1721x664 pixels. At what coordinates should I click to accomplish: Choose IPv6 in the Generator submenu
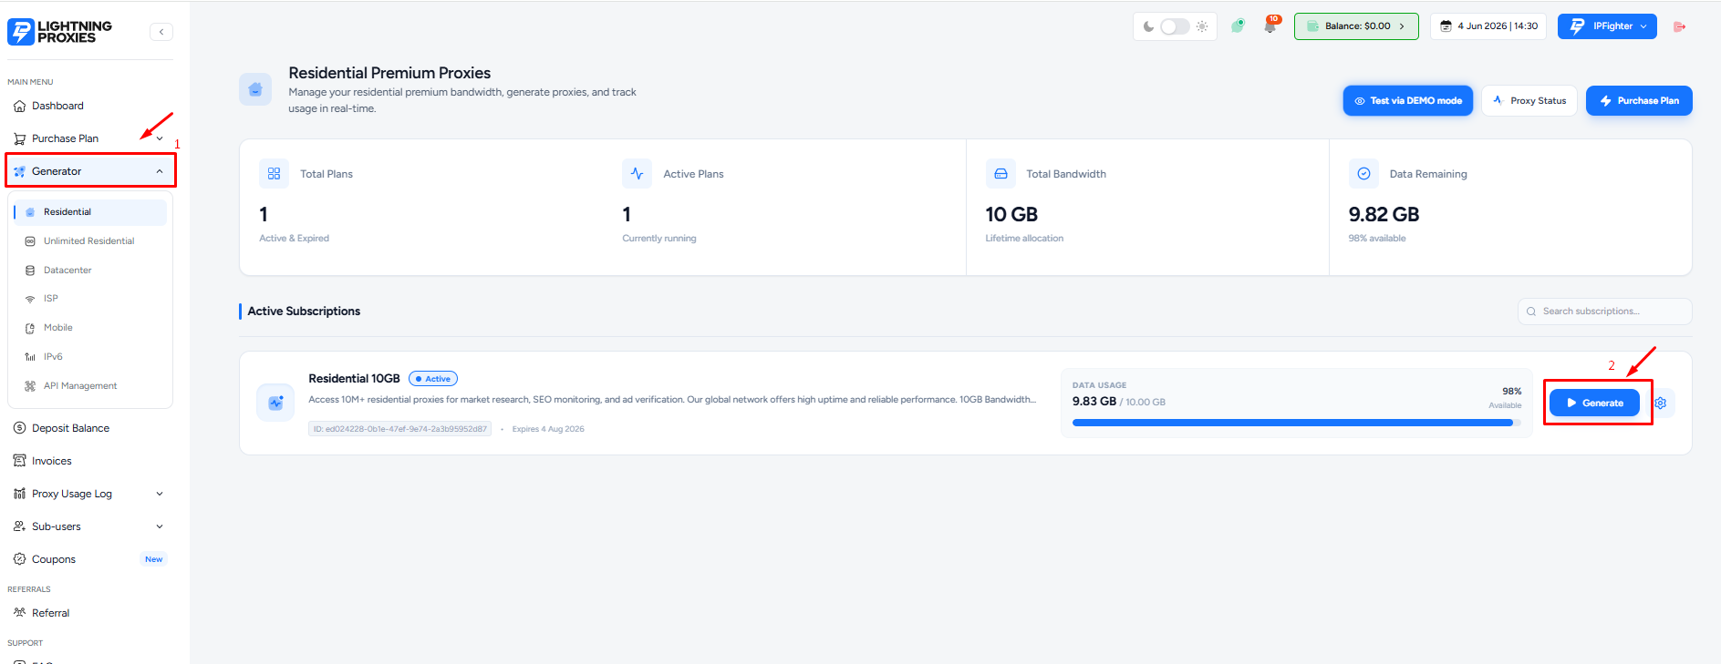[90, 357]
